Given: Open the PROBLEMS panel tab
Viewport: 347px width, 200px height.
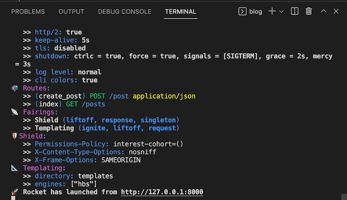Looking at the screenshot, I should click(28, 11).
